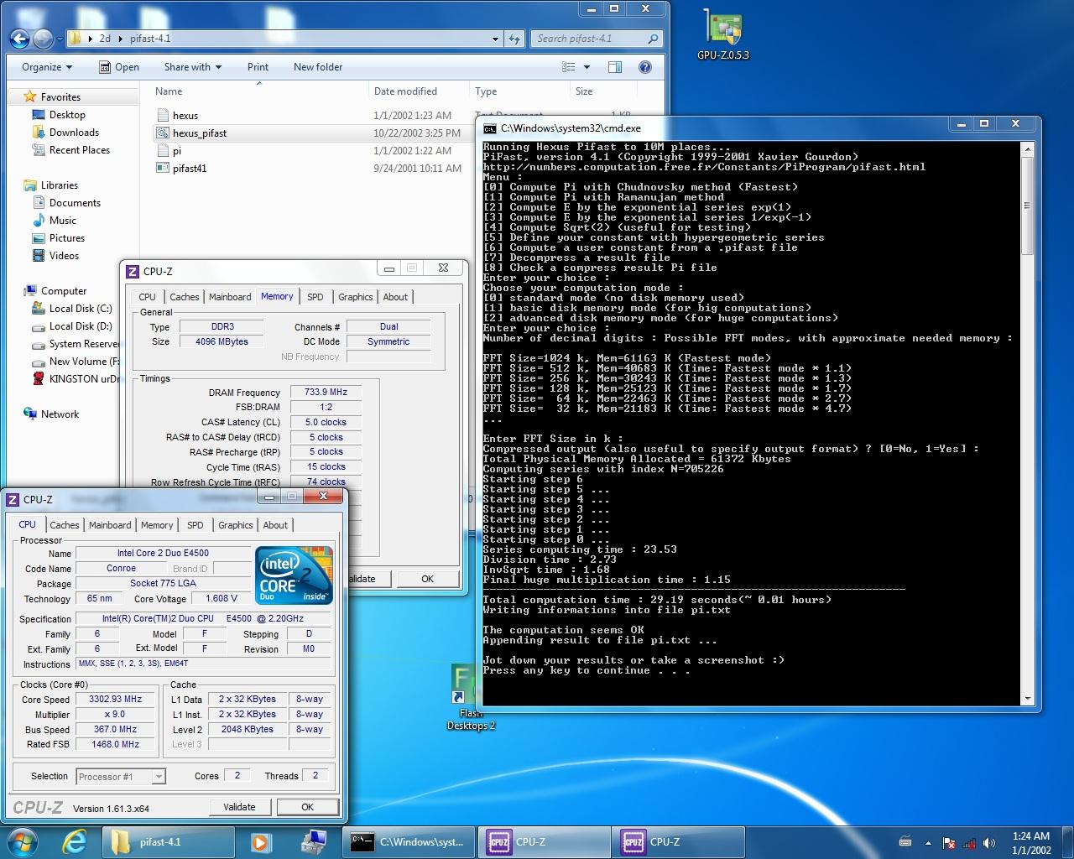
Task: Click the Open toolbar button in Explorer
Action: 118,67
